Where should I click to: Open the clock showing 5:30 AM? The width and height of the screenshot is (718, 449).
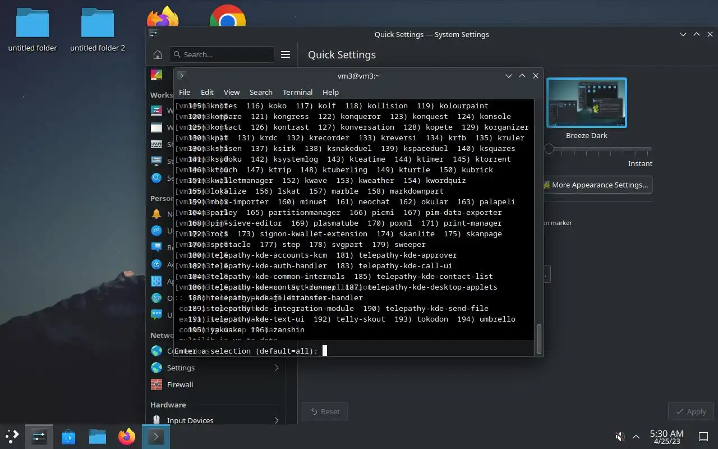(x=666, y=436)
